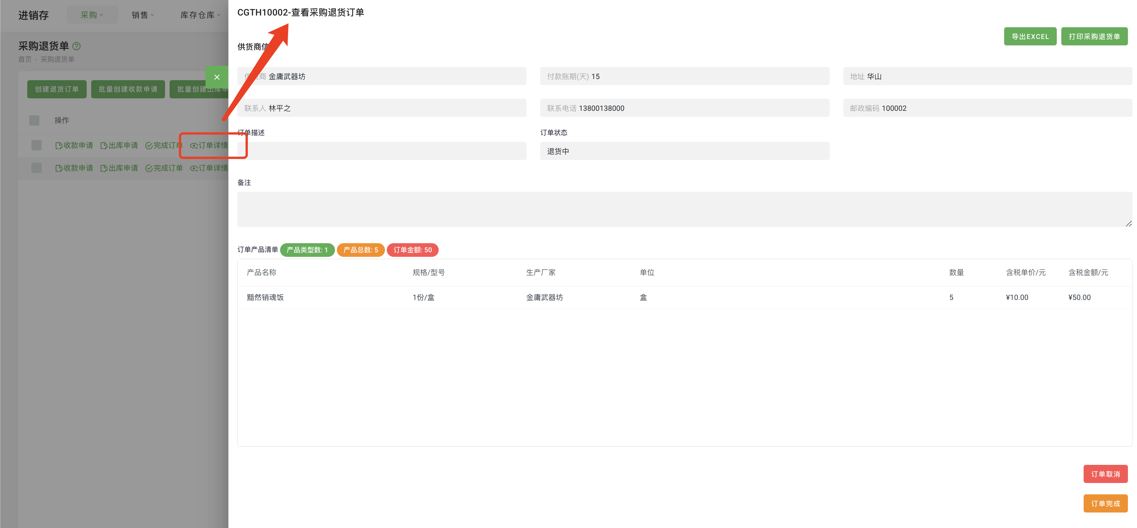This screenshot has width=1137, height=528.
Task: Open 首页 from the breadcrumb navigation
Action: point(25,59)
